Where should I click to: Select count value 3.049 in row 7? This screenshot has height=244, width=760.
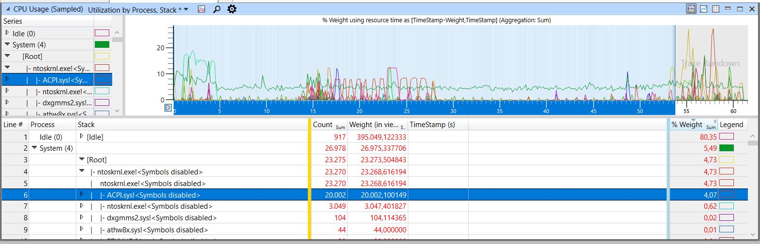point(337,207)
